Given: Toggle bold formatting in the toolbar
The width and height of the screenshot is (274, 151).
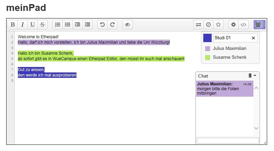Looking at the screenshot, I should 13,25.
